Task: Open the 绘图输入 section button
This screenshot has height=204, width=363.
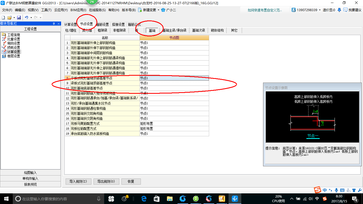Action: [x=31, y=173]
